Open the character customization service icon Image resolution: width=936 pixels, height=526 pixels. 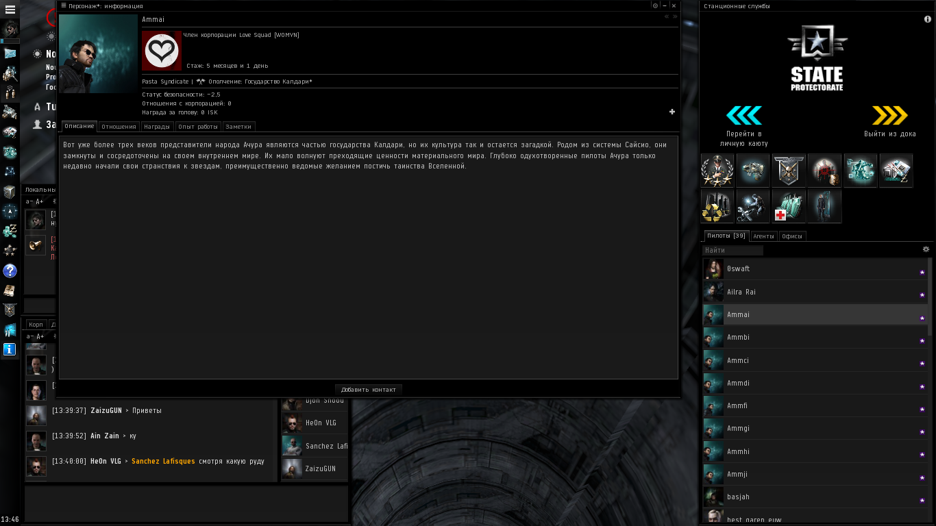(824, 206)
